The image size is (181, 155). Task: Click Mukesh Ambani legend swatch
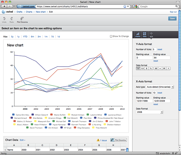point(69,115)
